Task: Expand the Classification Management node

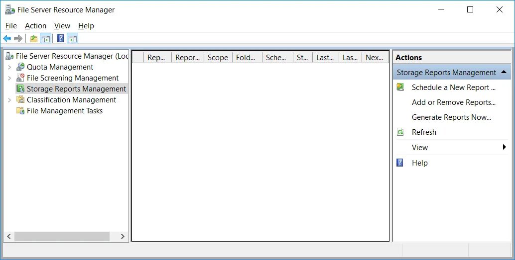Action: [9, 100]
